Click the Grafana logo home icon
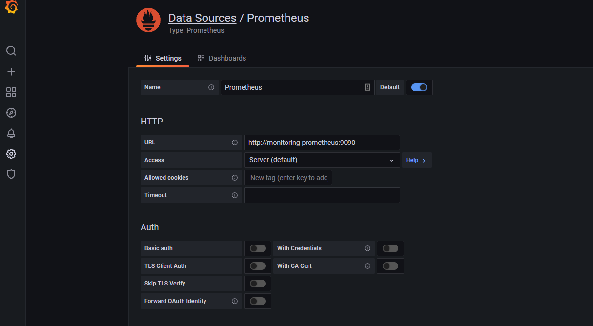593x326 pixels. tap(11, 7)
